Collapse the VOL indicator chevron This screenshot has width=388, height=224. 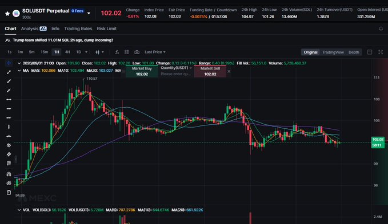tap(19, 210)
